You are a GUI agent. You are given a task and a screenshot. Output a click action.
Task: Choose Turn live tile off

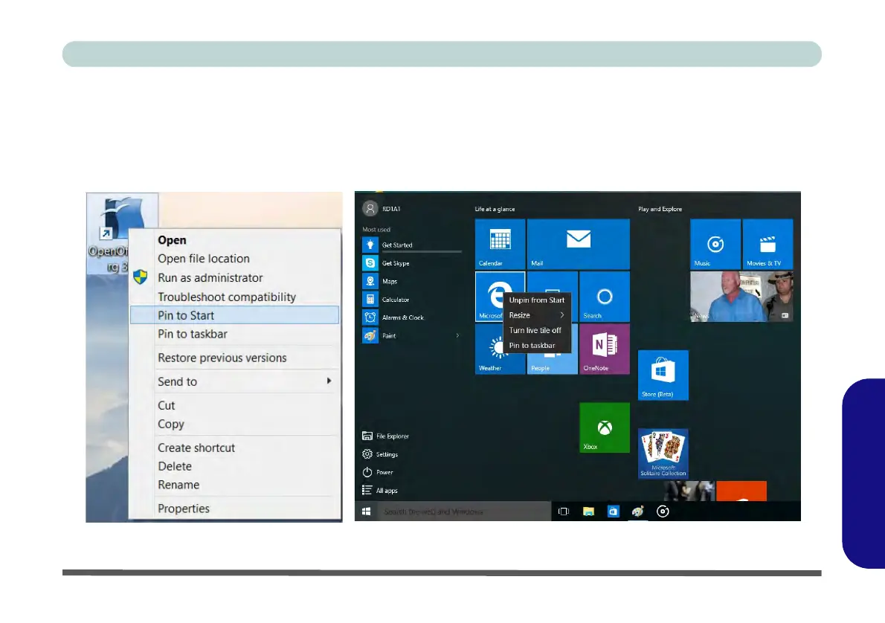click(537, 330)
